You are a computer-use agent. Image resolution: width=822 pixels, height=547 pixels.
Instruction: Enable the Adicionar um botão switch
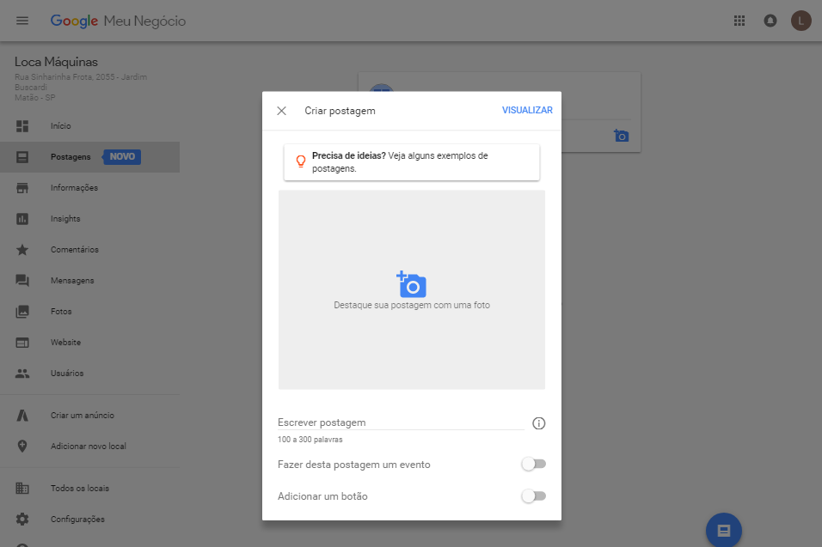(534, 495)
